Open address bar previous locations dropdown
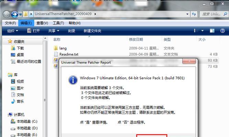The height and width of the screenshot is (137, 229). coord(187,14)
